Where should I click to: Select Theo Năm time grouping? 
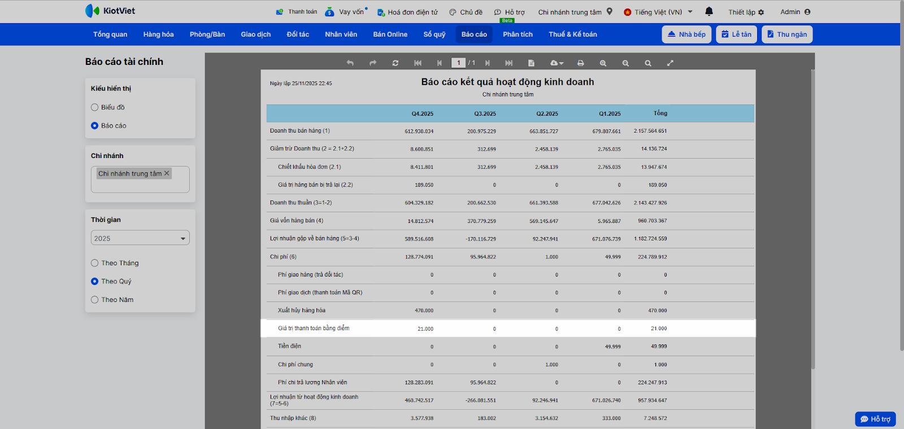[95, 300]
